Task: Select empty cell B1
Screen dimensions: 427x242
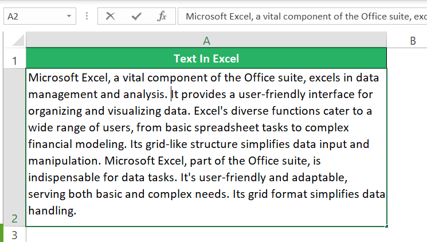Action: point(408,58)
